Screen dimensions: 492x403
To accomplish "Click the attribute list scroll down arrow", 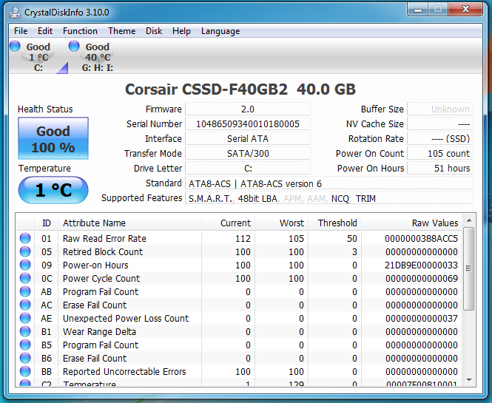I will point(469,380).
